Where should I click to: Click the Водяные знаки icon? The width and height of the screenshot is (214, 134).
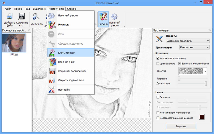pyautogui.click(x=52, y=62)
